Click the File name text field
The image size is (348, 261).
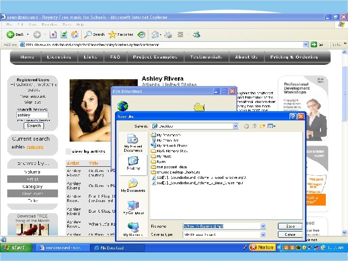[221, 226]
